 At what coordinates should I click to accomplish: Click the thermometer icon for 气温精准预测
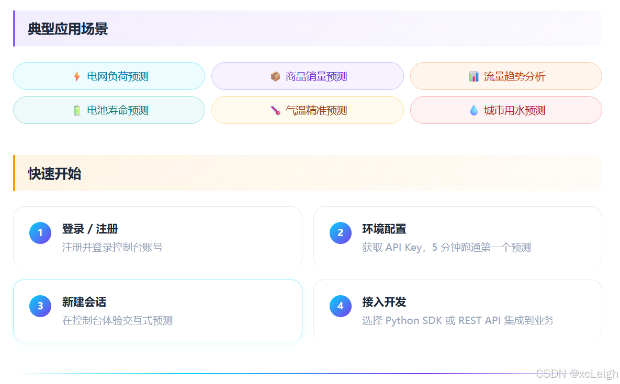[275, 111]
